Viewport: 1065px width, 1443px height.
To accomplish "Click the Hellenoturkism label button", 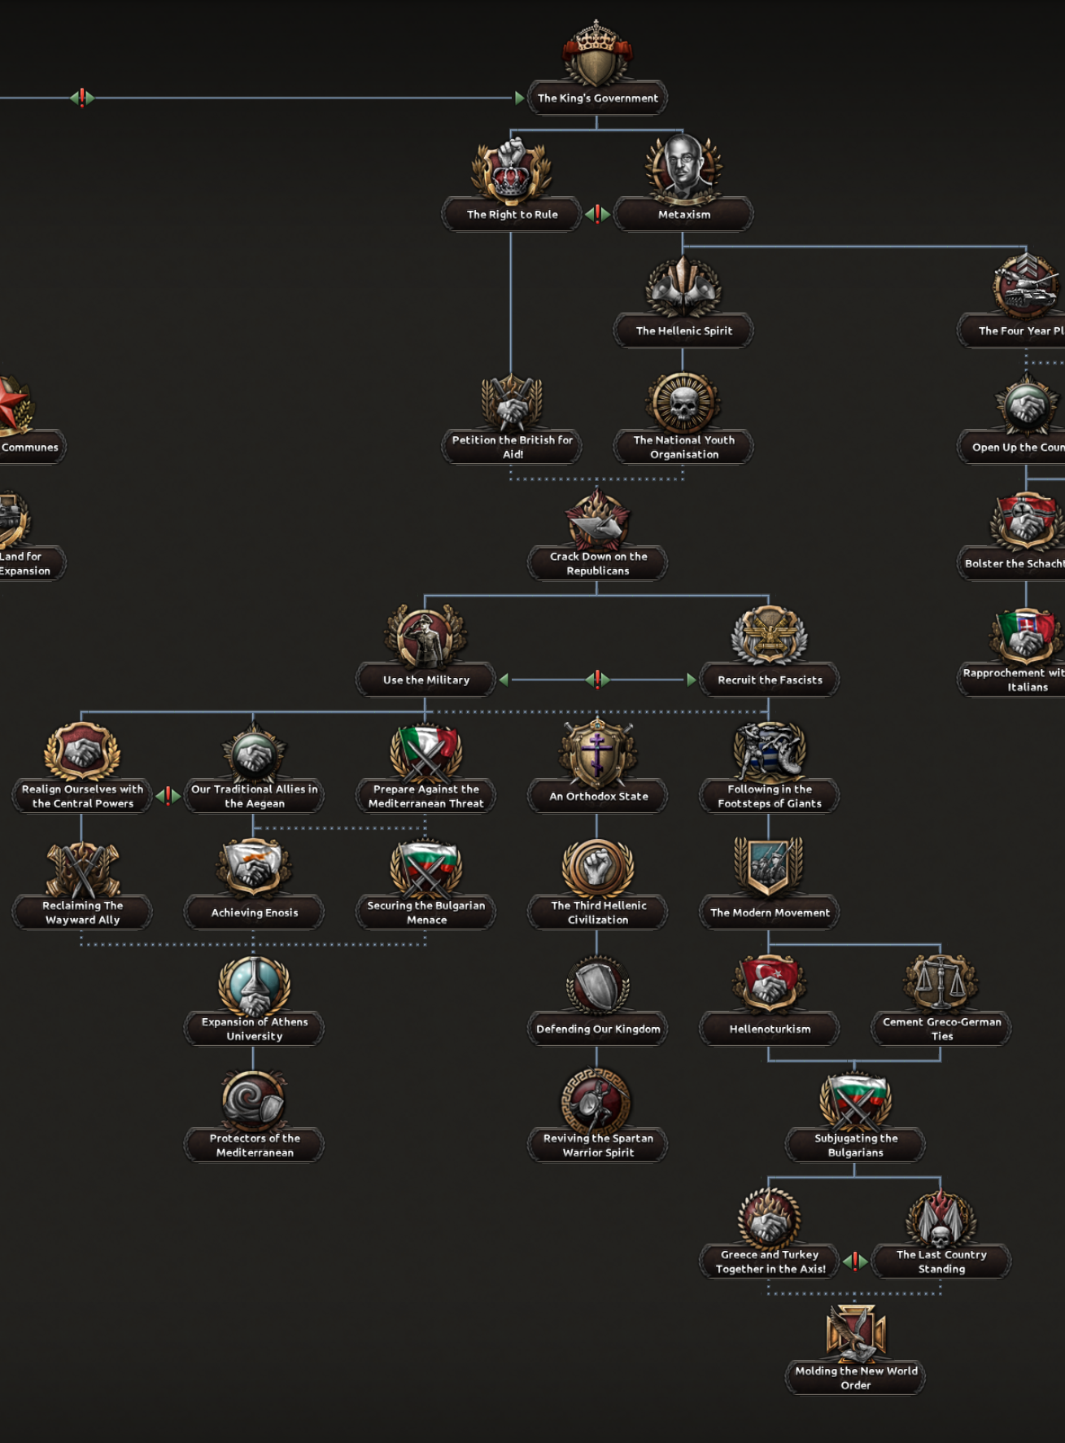I will pos(769,1030).
